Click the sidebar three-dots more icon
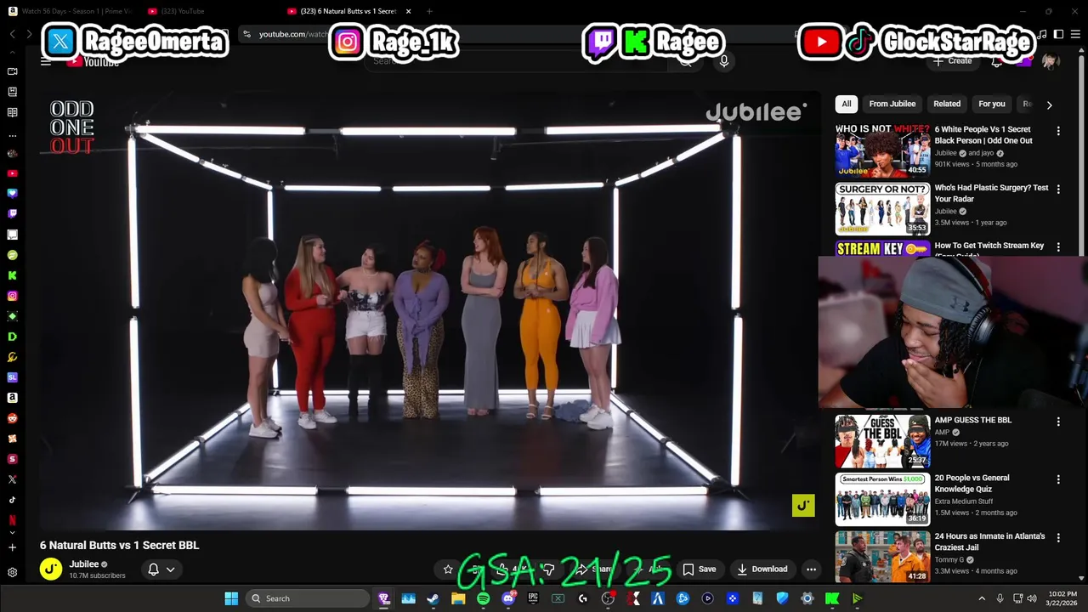Screen dimensions: 1088x612 (x=12, y=135)
